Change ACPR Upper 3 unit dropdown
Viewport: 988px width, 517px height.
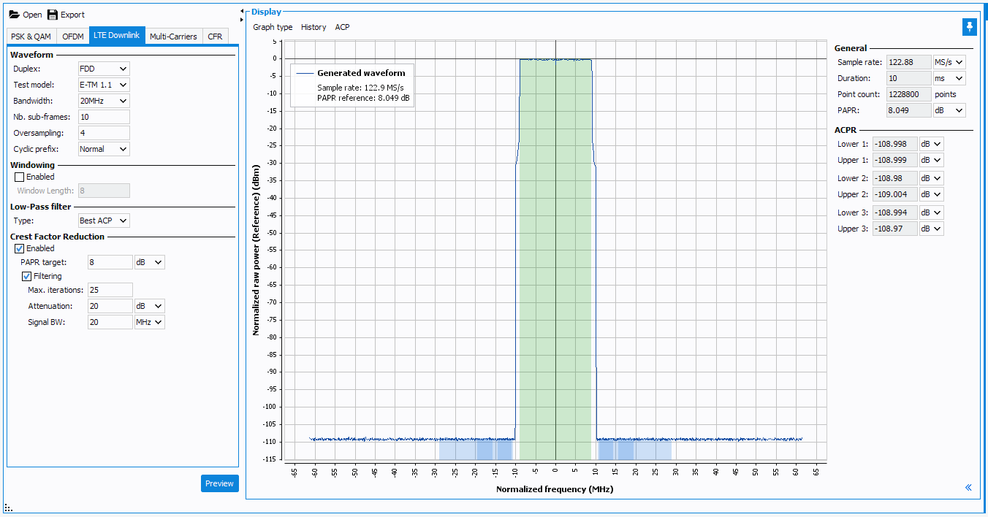coord(931,229)
